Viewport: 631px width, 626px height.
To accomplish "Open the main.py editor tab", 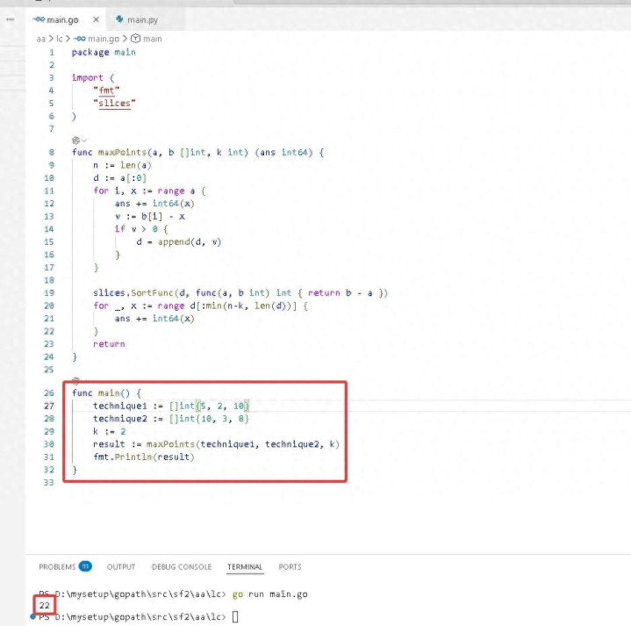I will point(142,19).
